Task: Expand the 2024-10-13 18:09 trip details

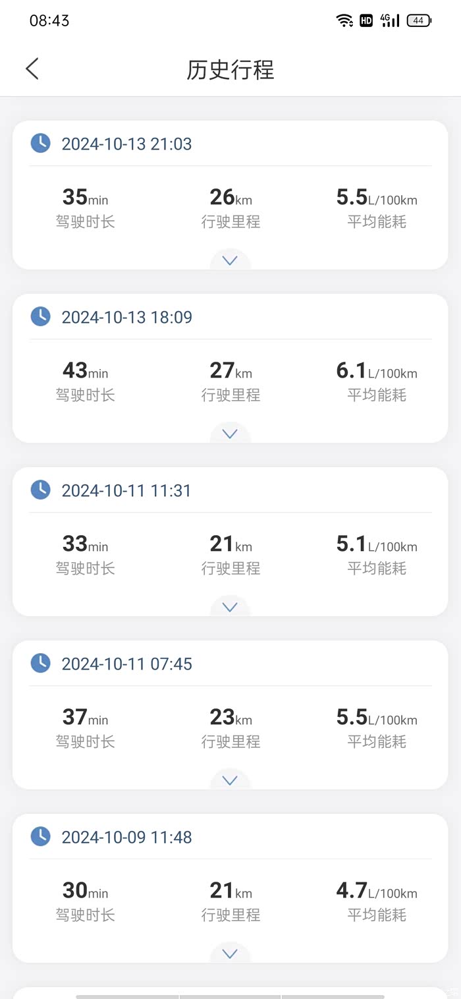Action: pos(230,434)
